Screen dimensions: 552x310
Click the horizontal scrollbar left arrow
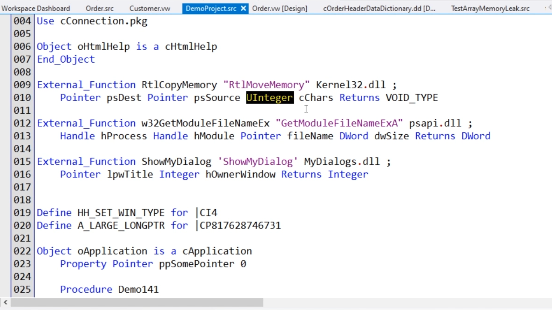[x=5, y=302]
